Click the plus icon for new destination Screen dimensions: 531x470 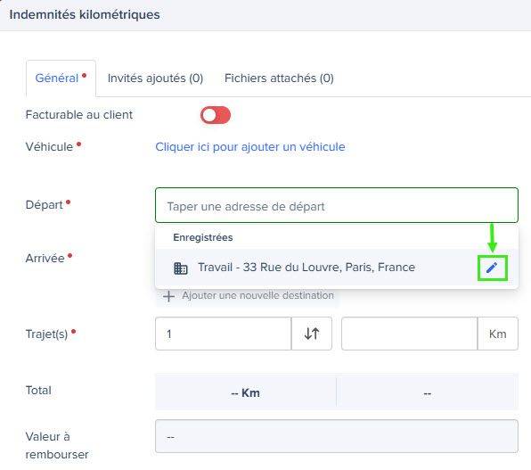pyautogui.click(x=168, y=296)
